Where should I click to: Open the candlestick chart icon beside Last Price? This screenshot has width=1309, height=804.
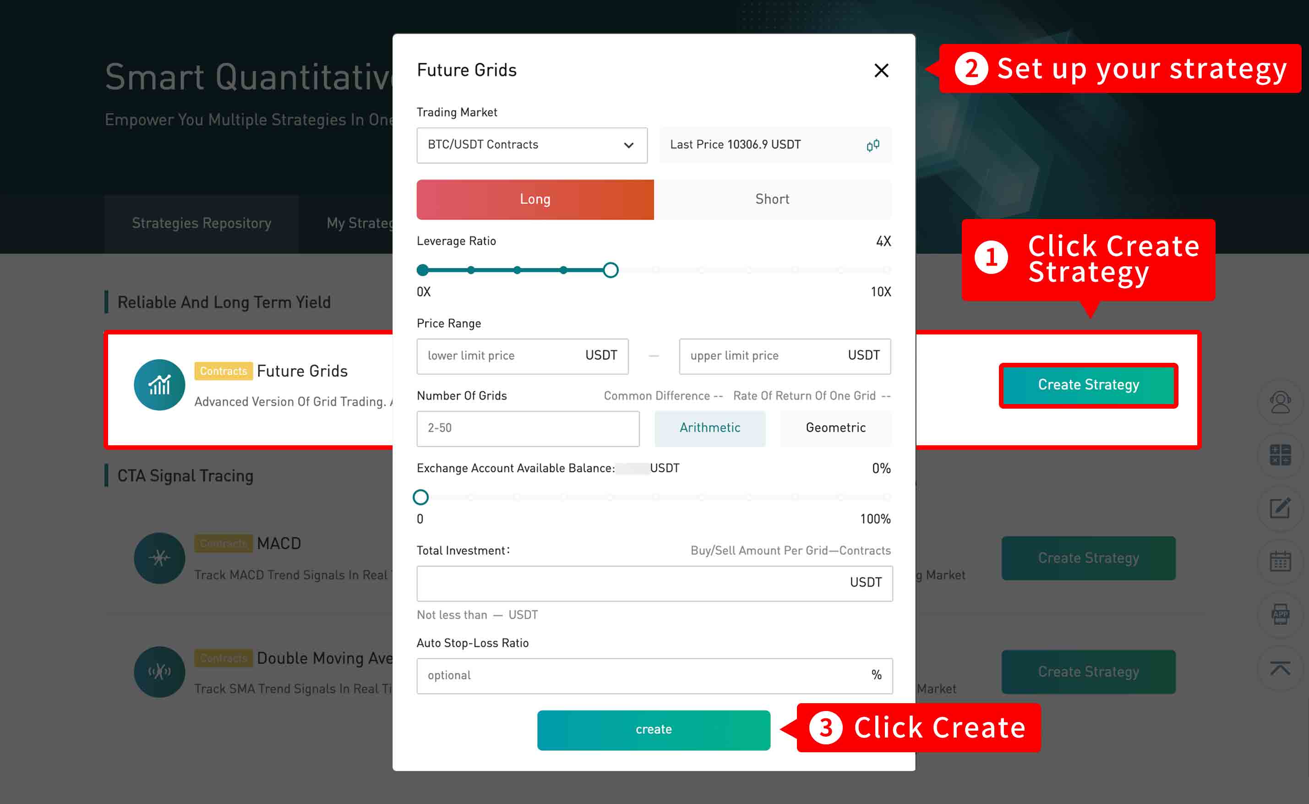[873, 145]
